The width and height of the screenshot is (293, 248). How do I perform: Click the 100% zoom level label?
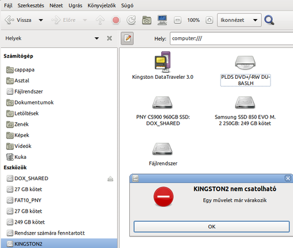pyautogui.click(x=194, y=20)
